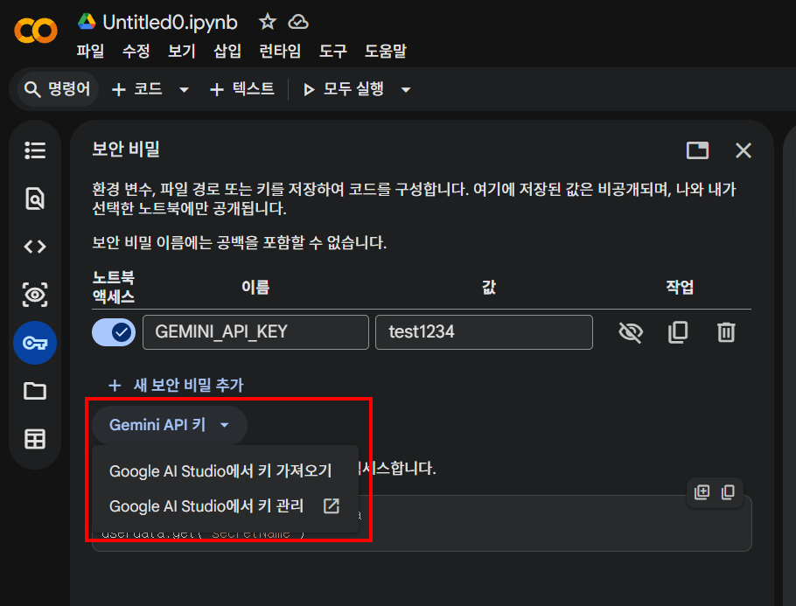Open find and replace sidebar icon
The height and width of the screenshot is (606, 796).
[35, 199]
